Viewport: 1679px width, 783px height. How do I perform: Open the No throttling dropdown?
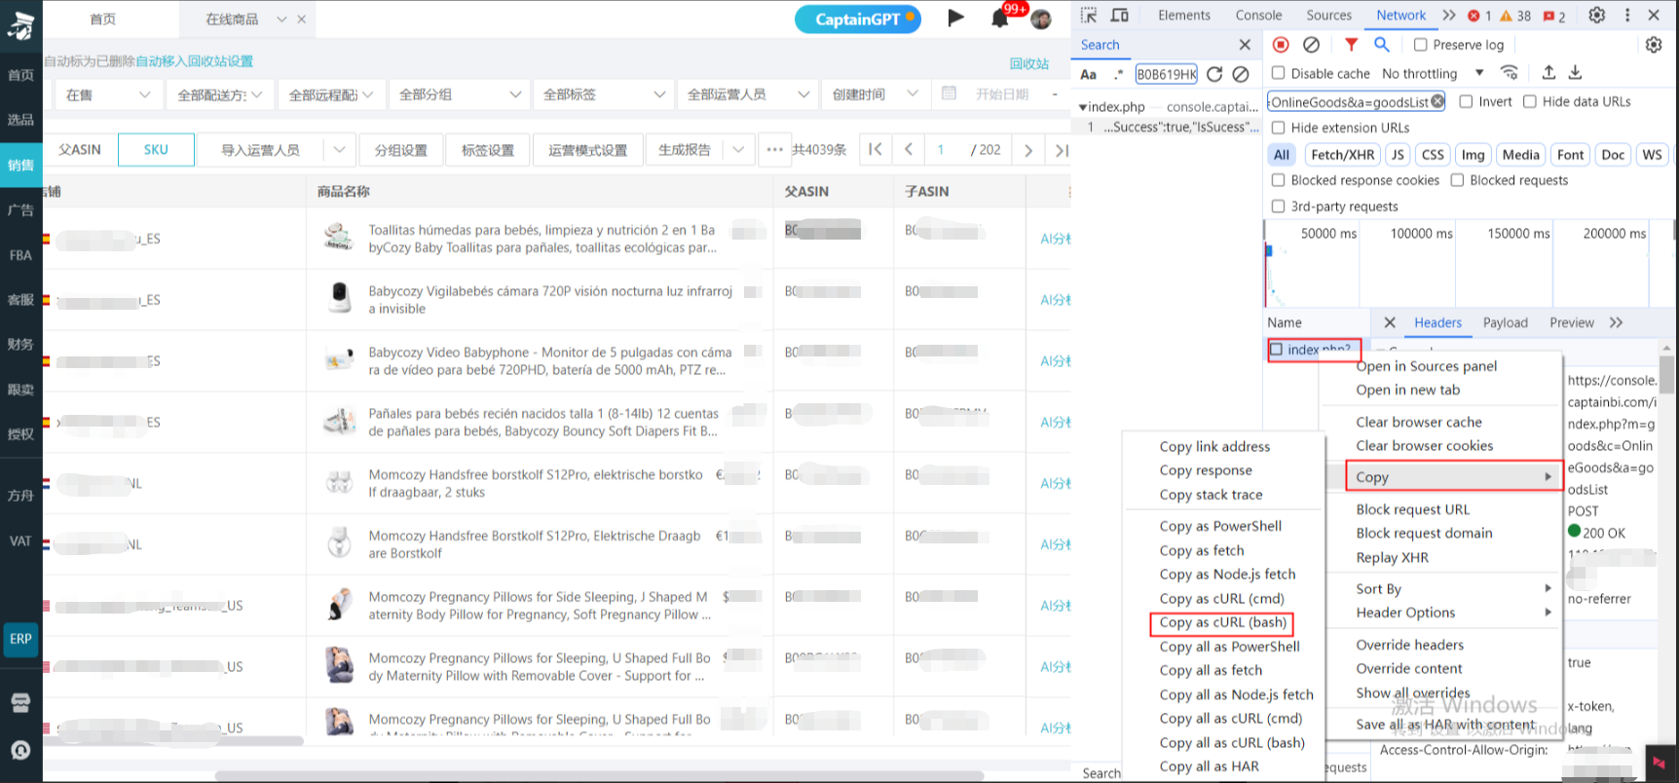pyautogui.click(x=1433, y=73)
